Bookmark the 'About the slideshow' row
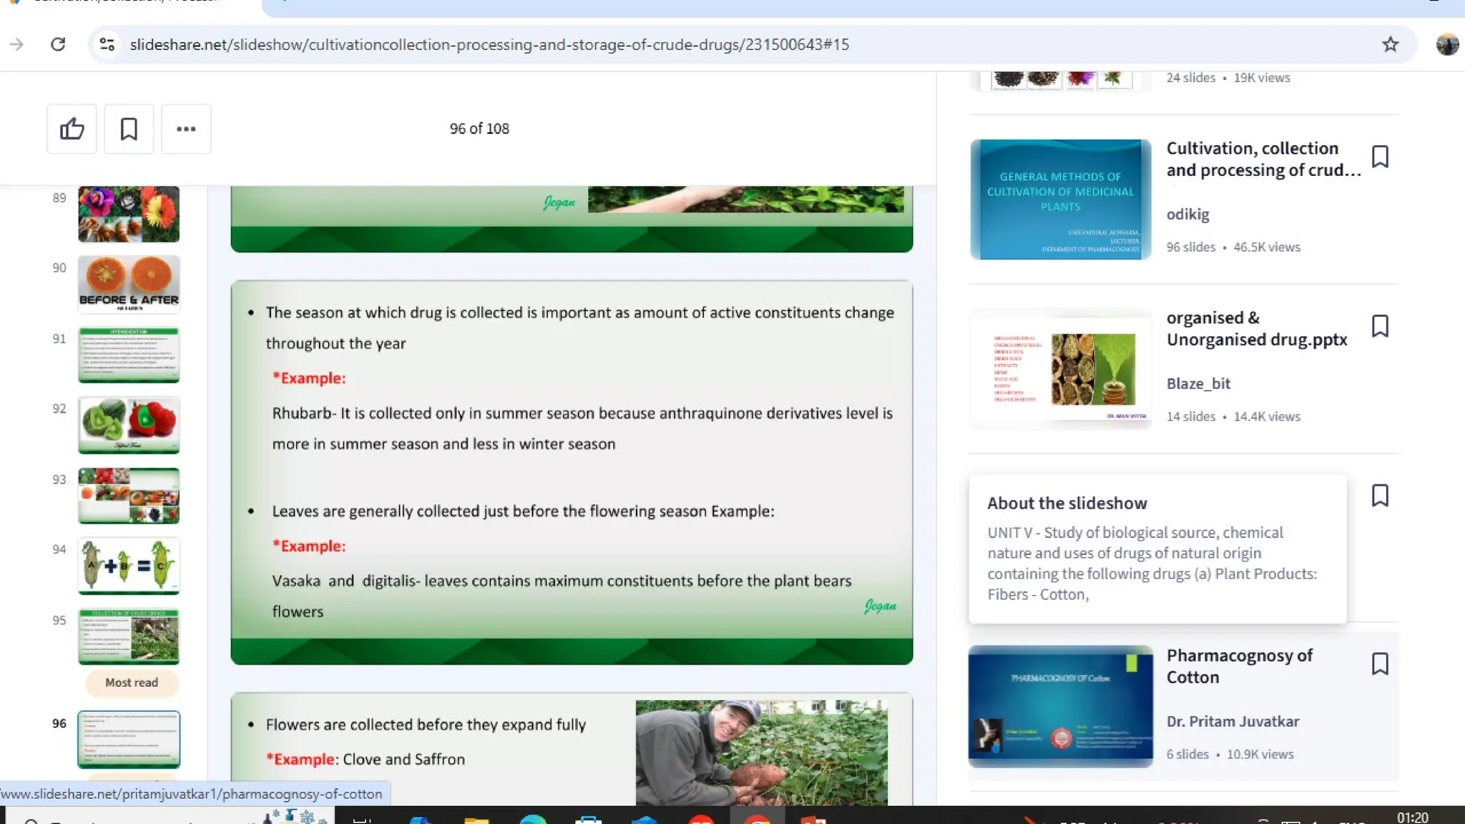The image size is (1465, 824). [x=1380, y=496]
